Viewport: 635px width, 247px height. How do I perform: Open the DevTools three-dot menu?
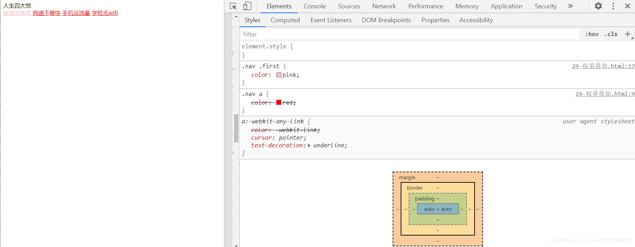(613, 6)
